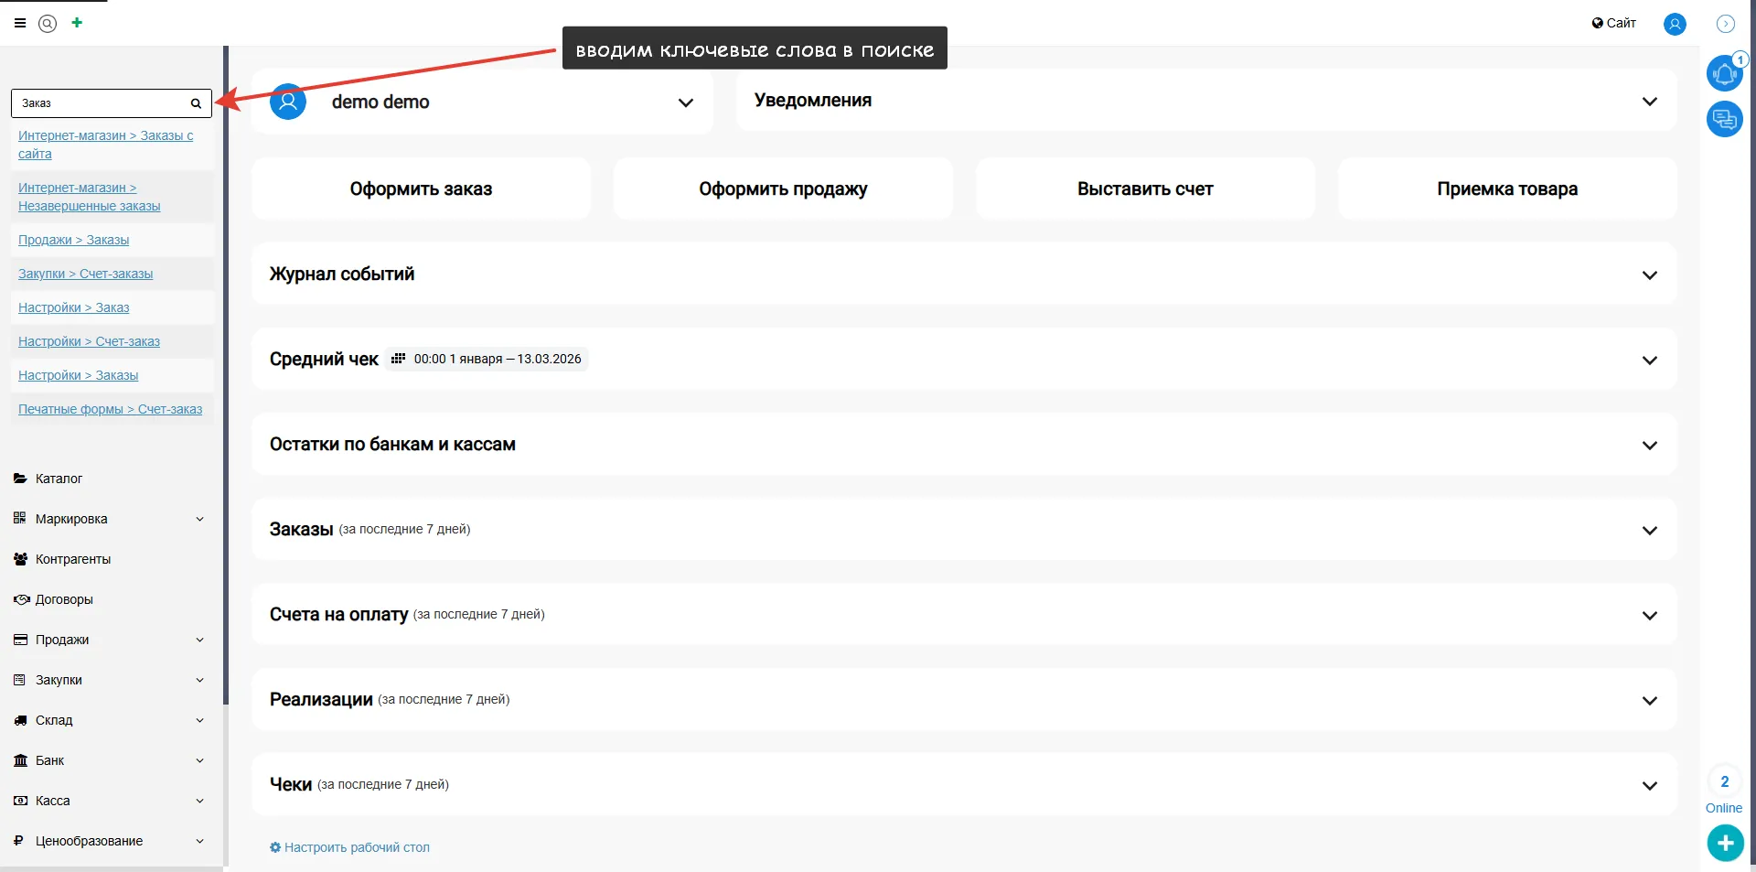Click the Приемка товара button
The image size is (1756, 872).
pos(1506,188)
